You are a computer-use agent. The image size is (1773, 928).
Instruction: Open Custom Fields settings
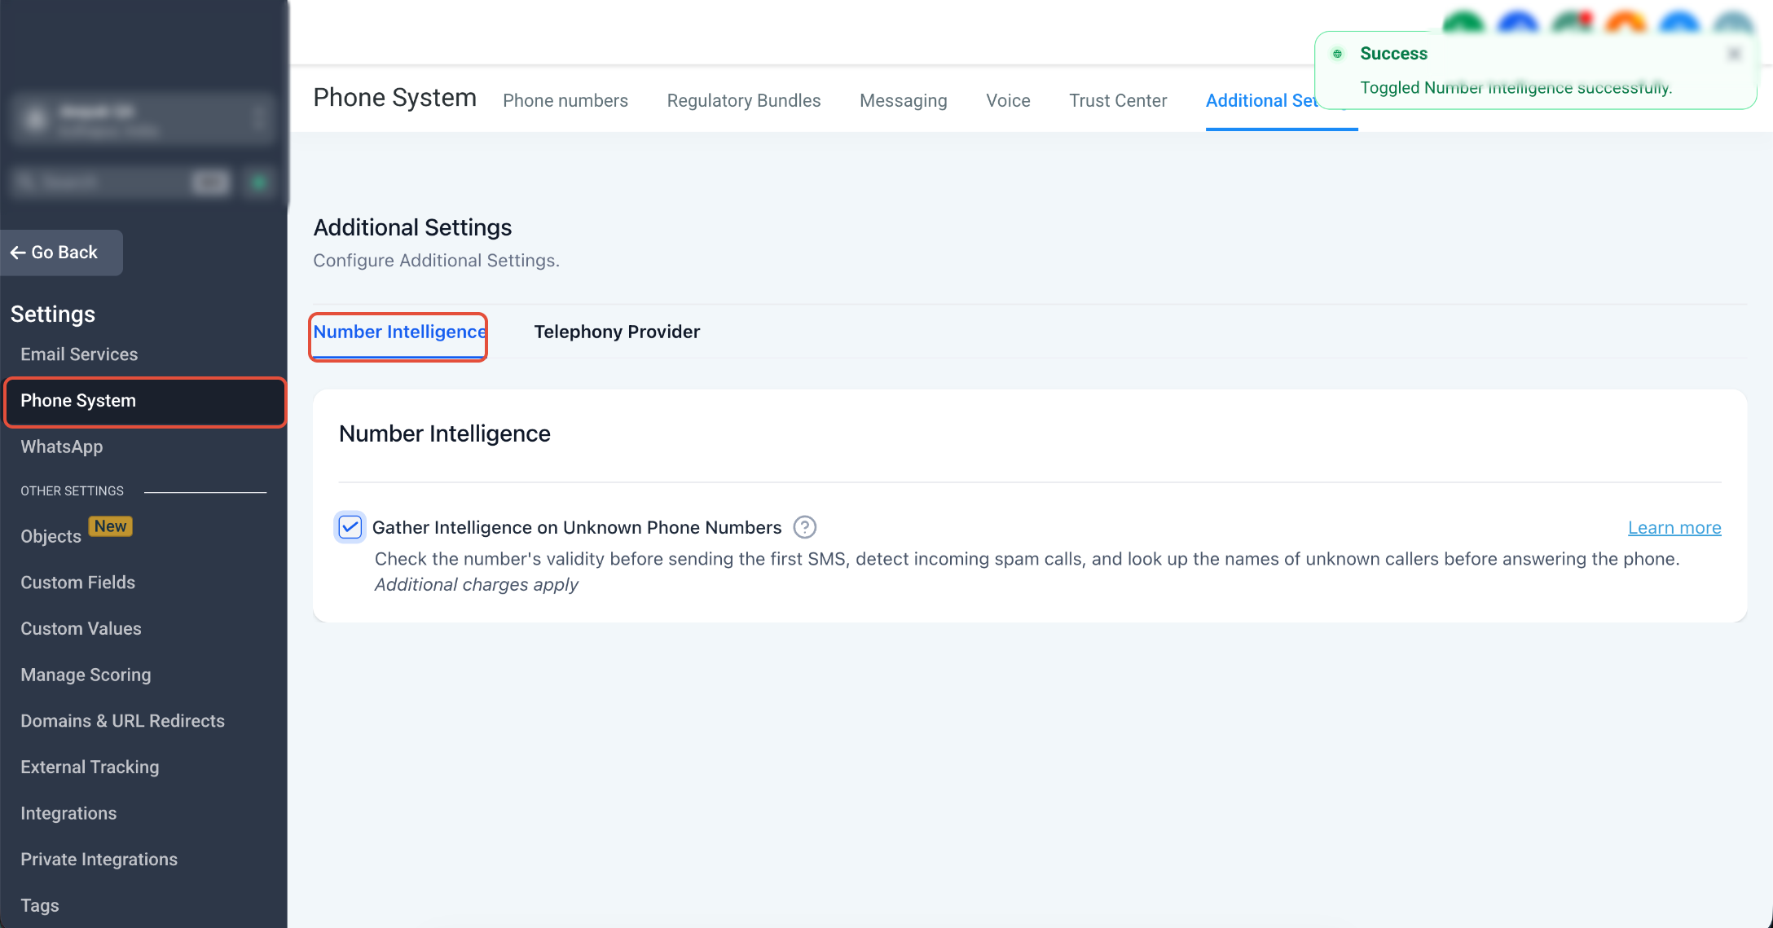point(78,583)
